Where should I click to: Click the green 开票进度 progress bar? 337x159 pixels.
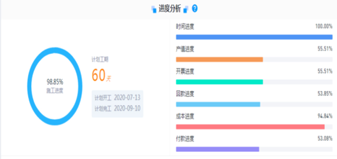[219, 82]
